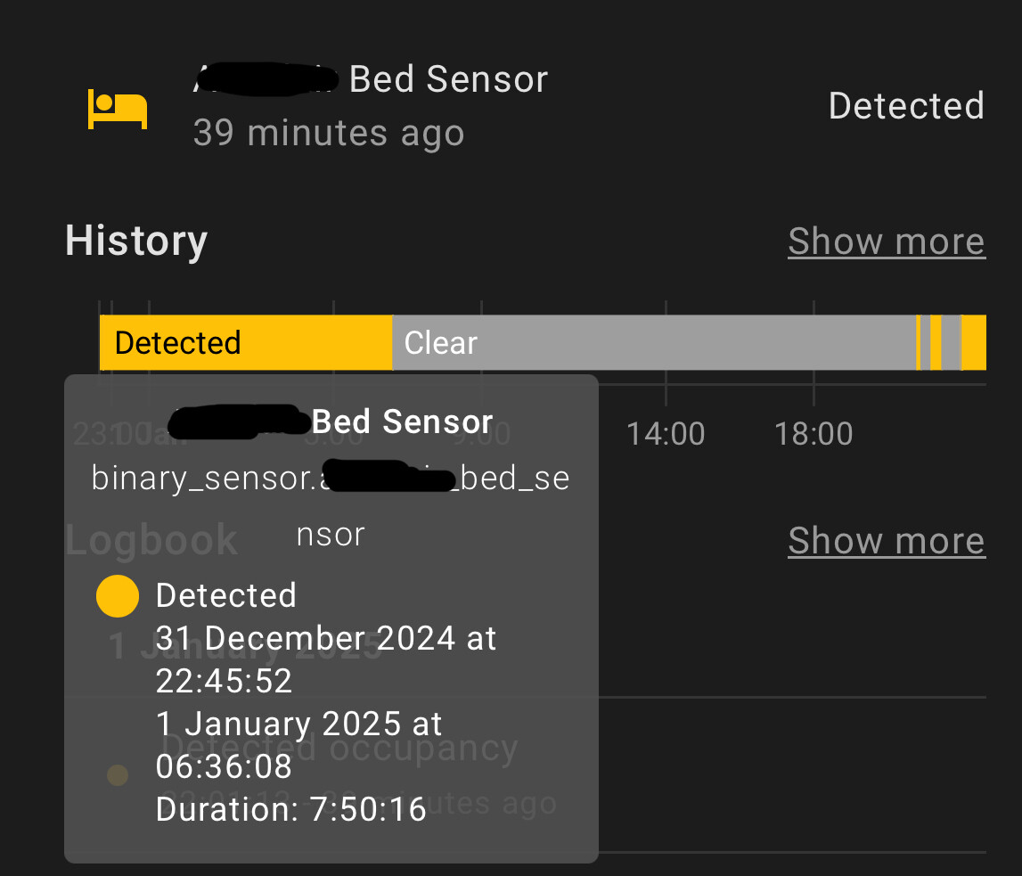Select the 1 January 2025 logbook date header

click(241, 646)
